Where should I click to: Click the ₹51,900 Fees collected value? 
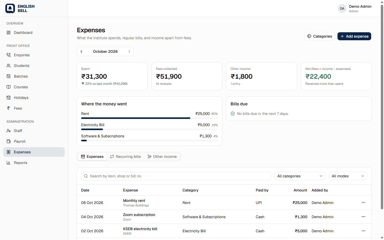coord(169,77)
